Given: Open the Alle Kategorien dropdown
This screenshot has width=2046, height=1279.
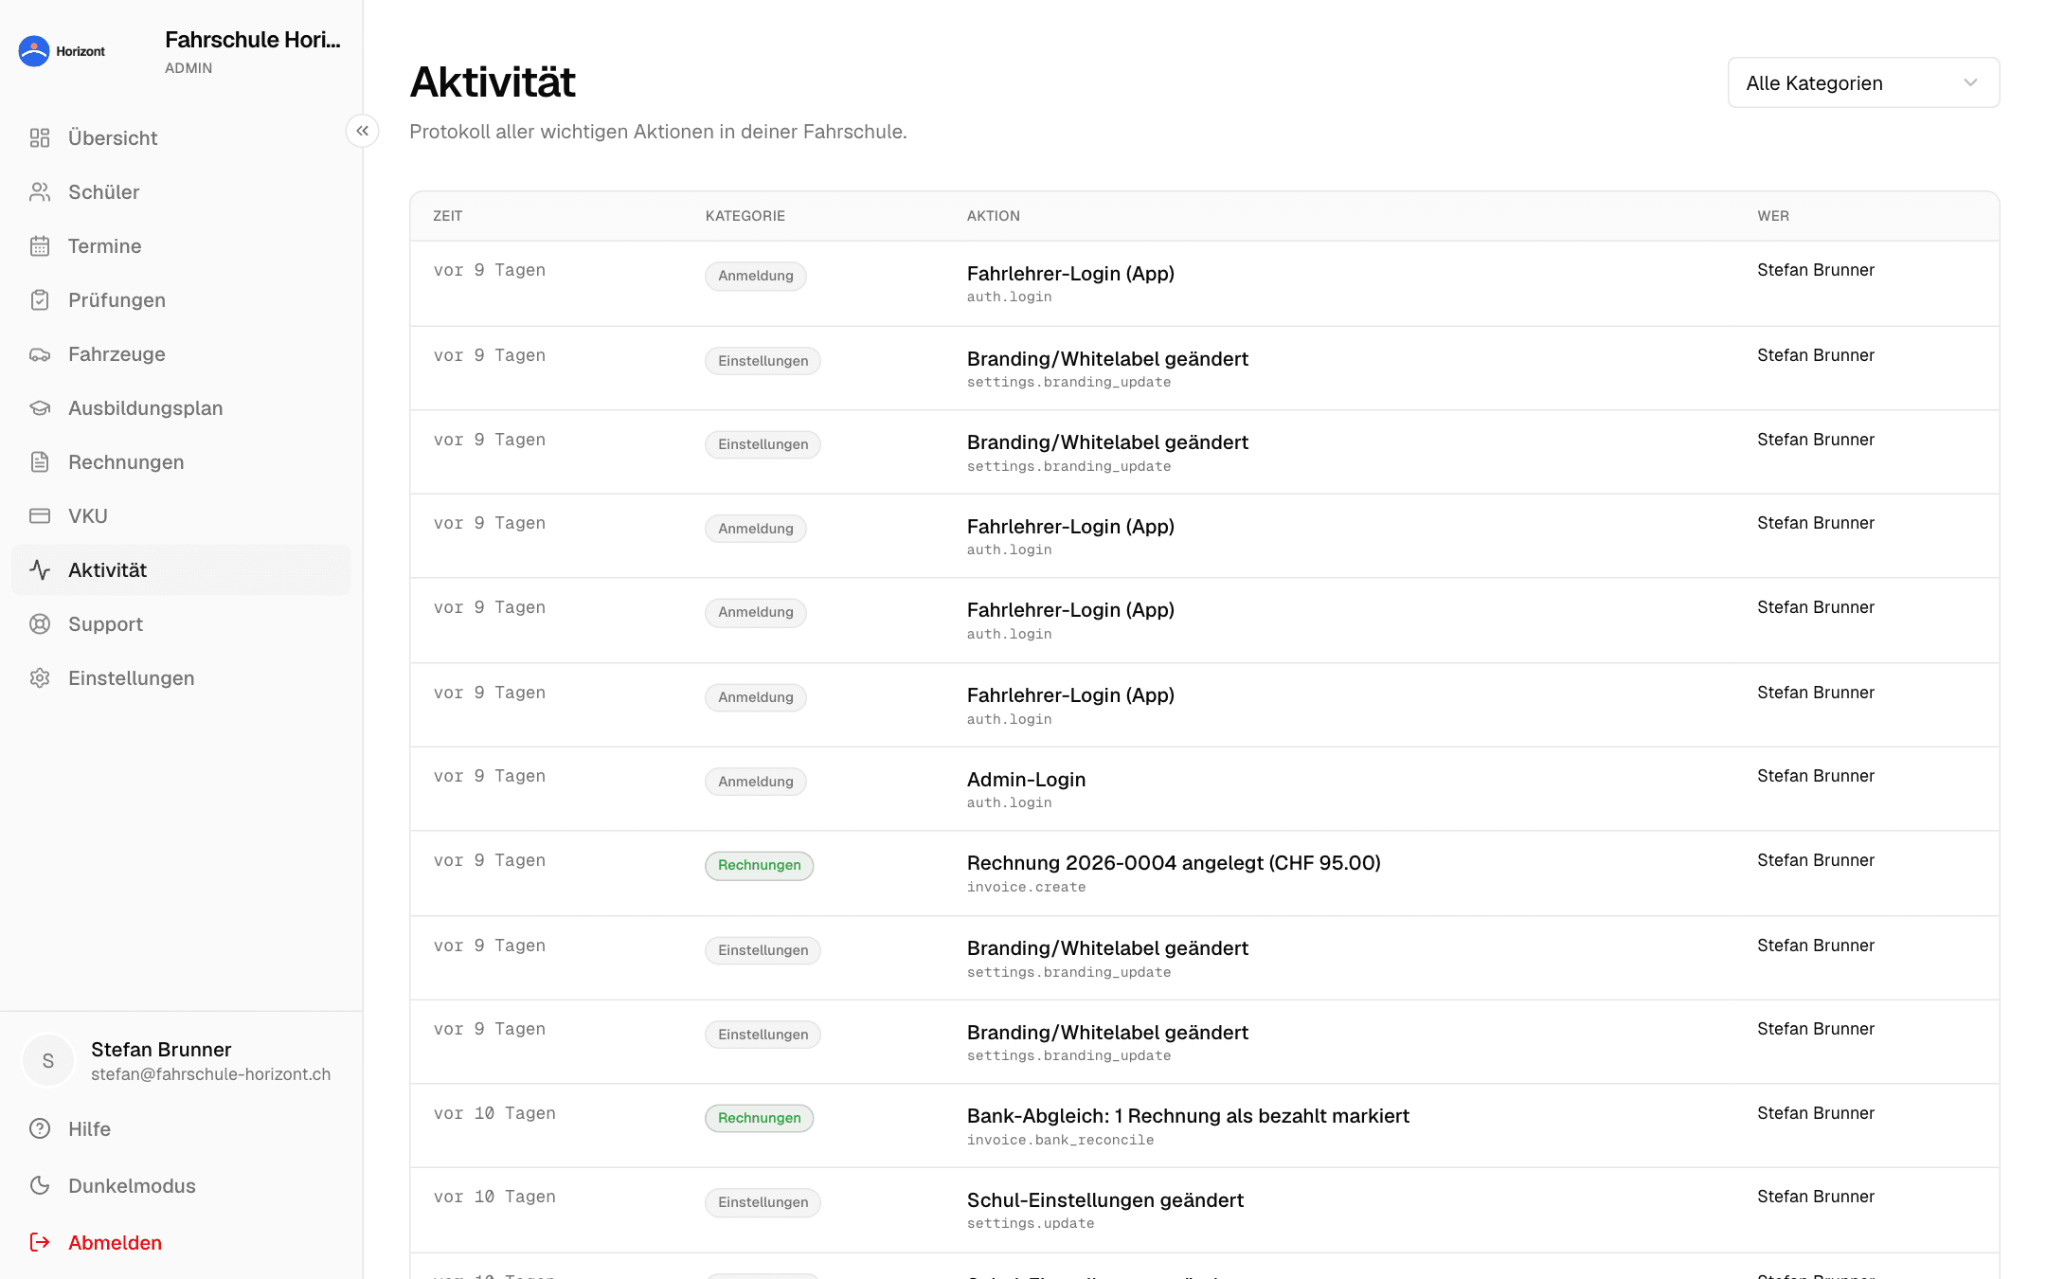Looking at the screenshot, I should (x=1863, y=83).
